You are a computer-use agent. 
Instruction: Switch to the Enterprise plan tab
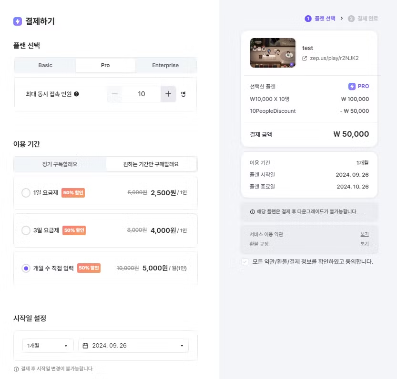(165, 65)
